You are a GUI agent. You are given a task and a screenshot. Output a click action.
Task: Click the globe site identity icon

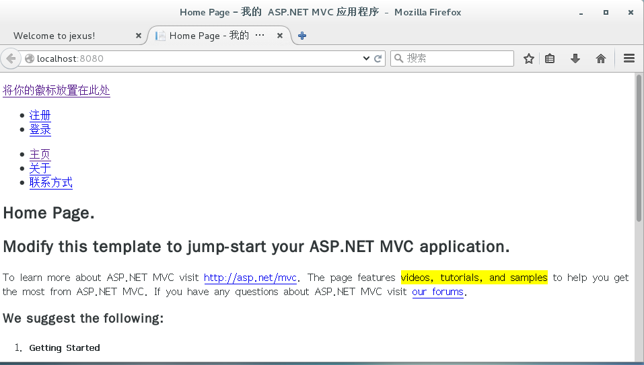pos(30,58)
